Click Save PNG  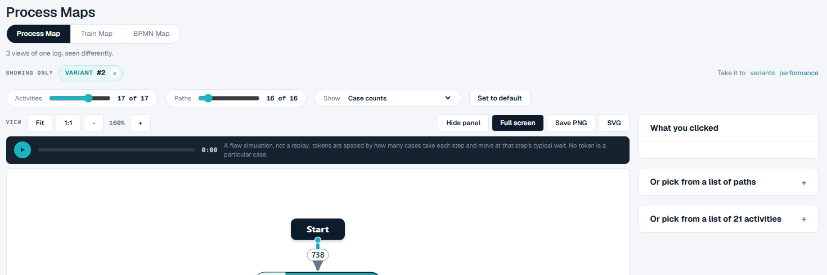tap(571, 123)
